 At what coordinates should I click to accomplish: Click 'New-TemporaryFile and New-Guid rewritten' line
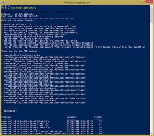pyautogui.click(x=33, y=35)
